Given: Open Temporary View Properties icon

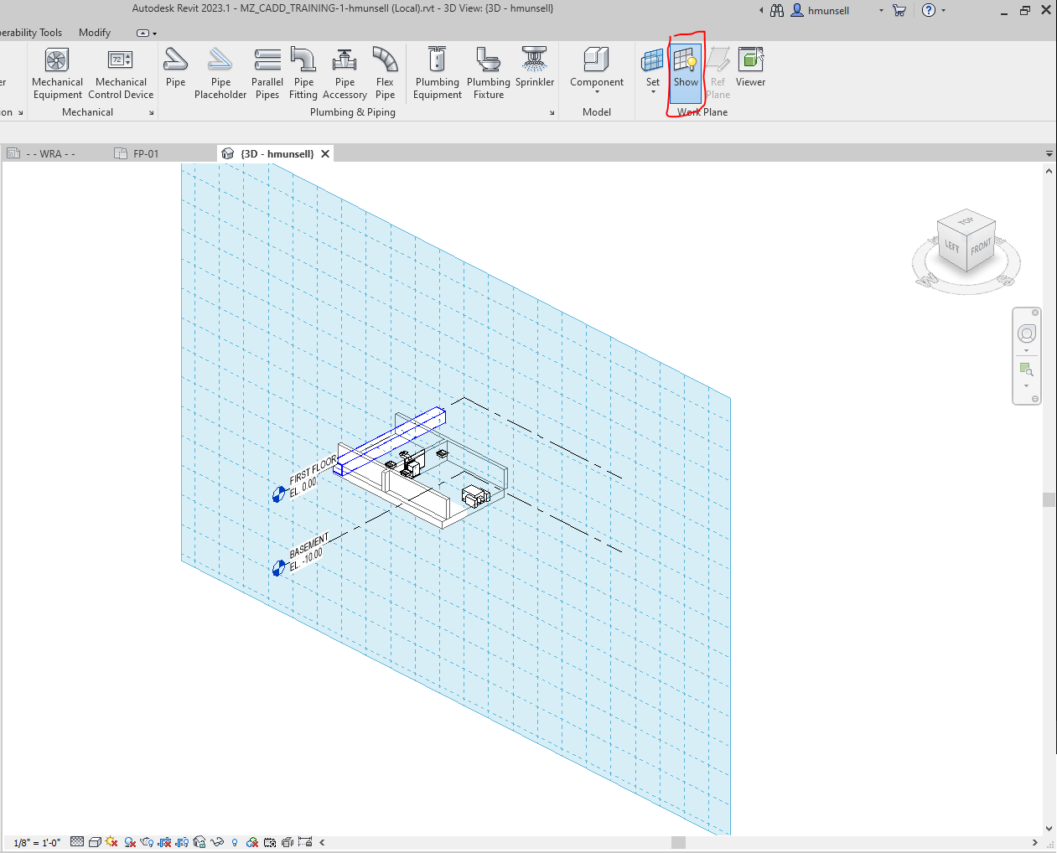Looking at the screenshot, I should 270,842.
